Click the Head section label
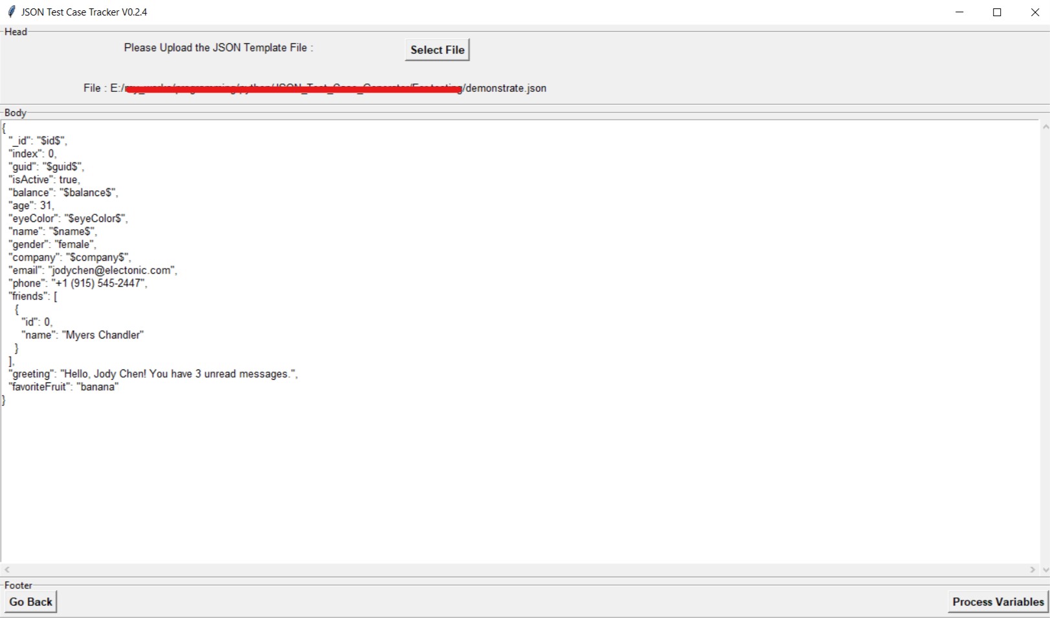Image resolution: width=1050 pixels, height=618 pixels. click(16, 31)
